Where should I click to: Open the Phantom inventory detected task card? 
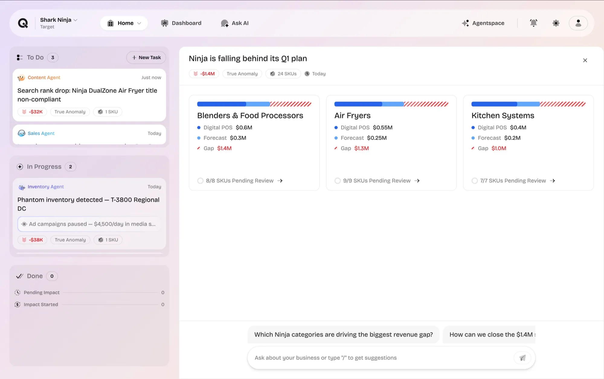(89, 214)
